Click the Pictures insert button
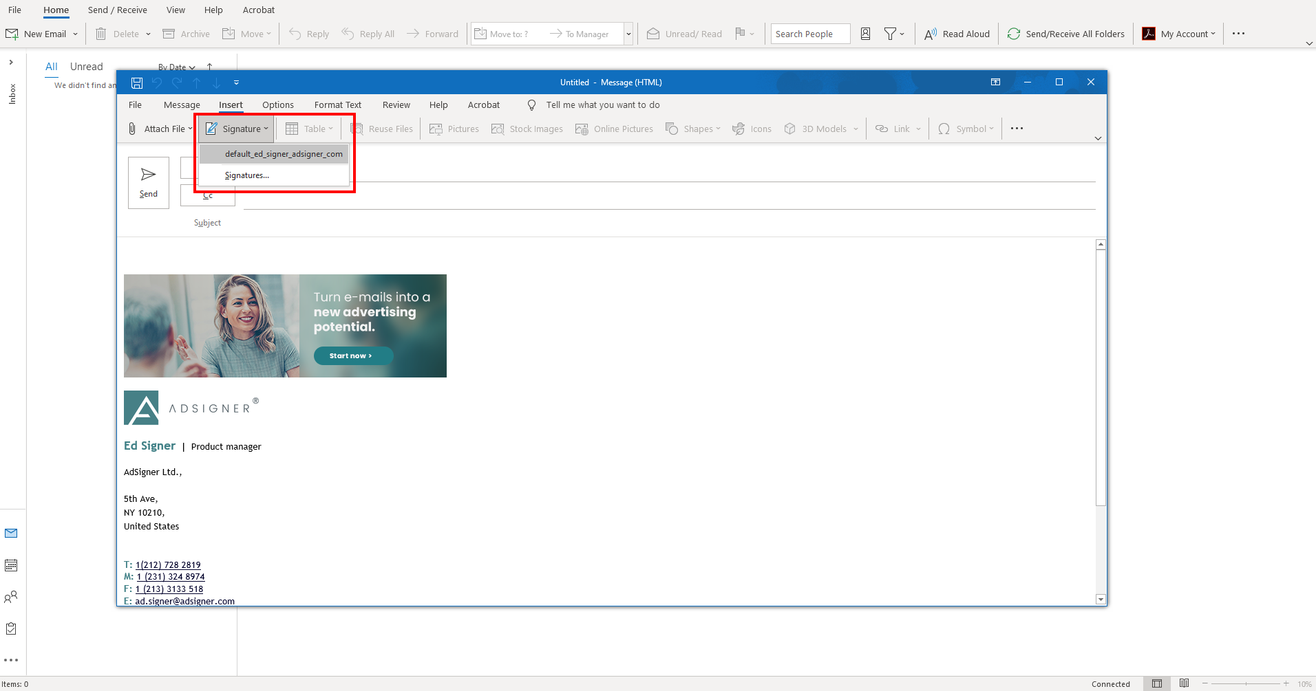Viewport: 1316px width, 691px height. coord(454,129)
